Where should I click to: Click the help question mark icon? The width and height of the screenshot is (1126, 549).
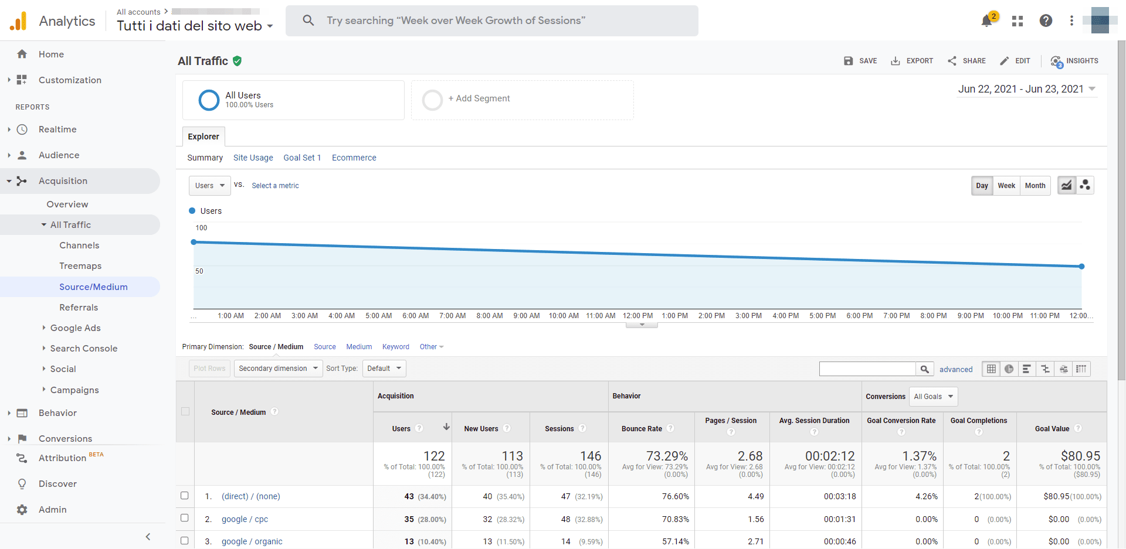point(1045,21)
